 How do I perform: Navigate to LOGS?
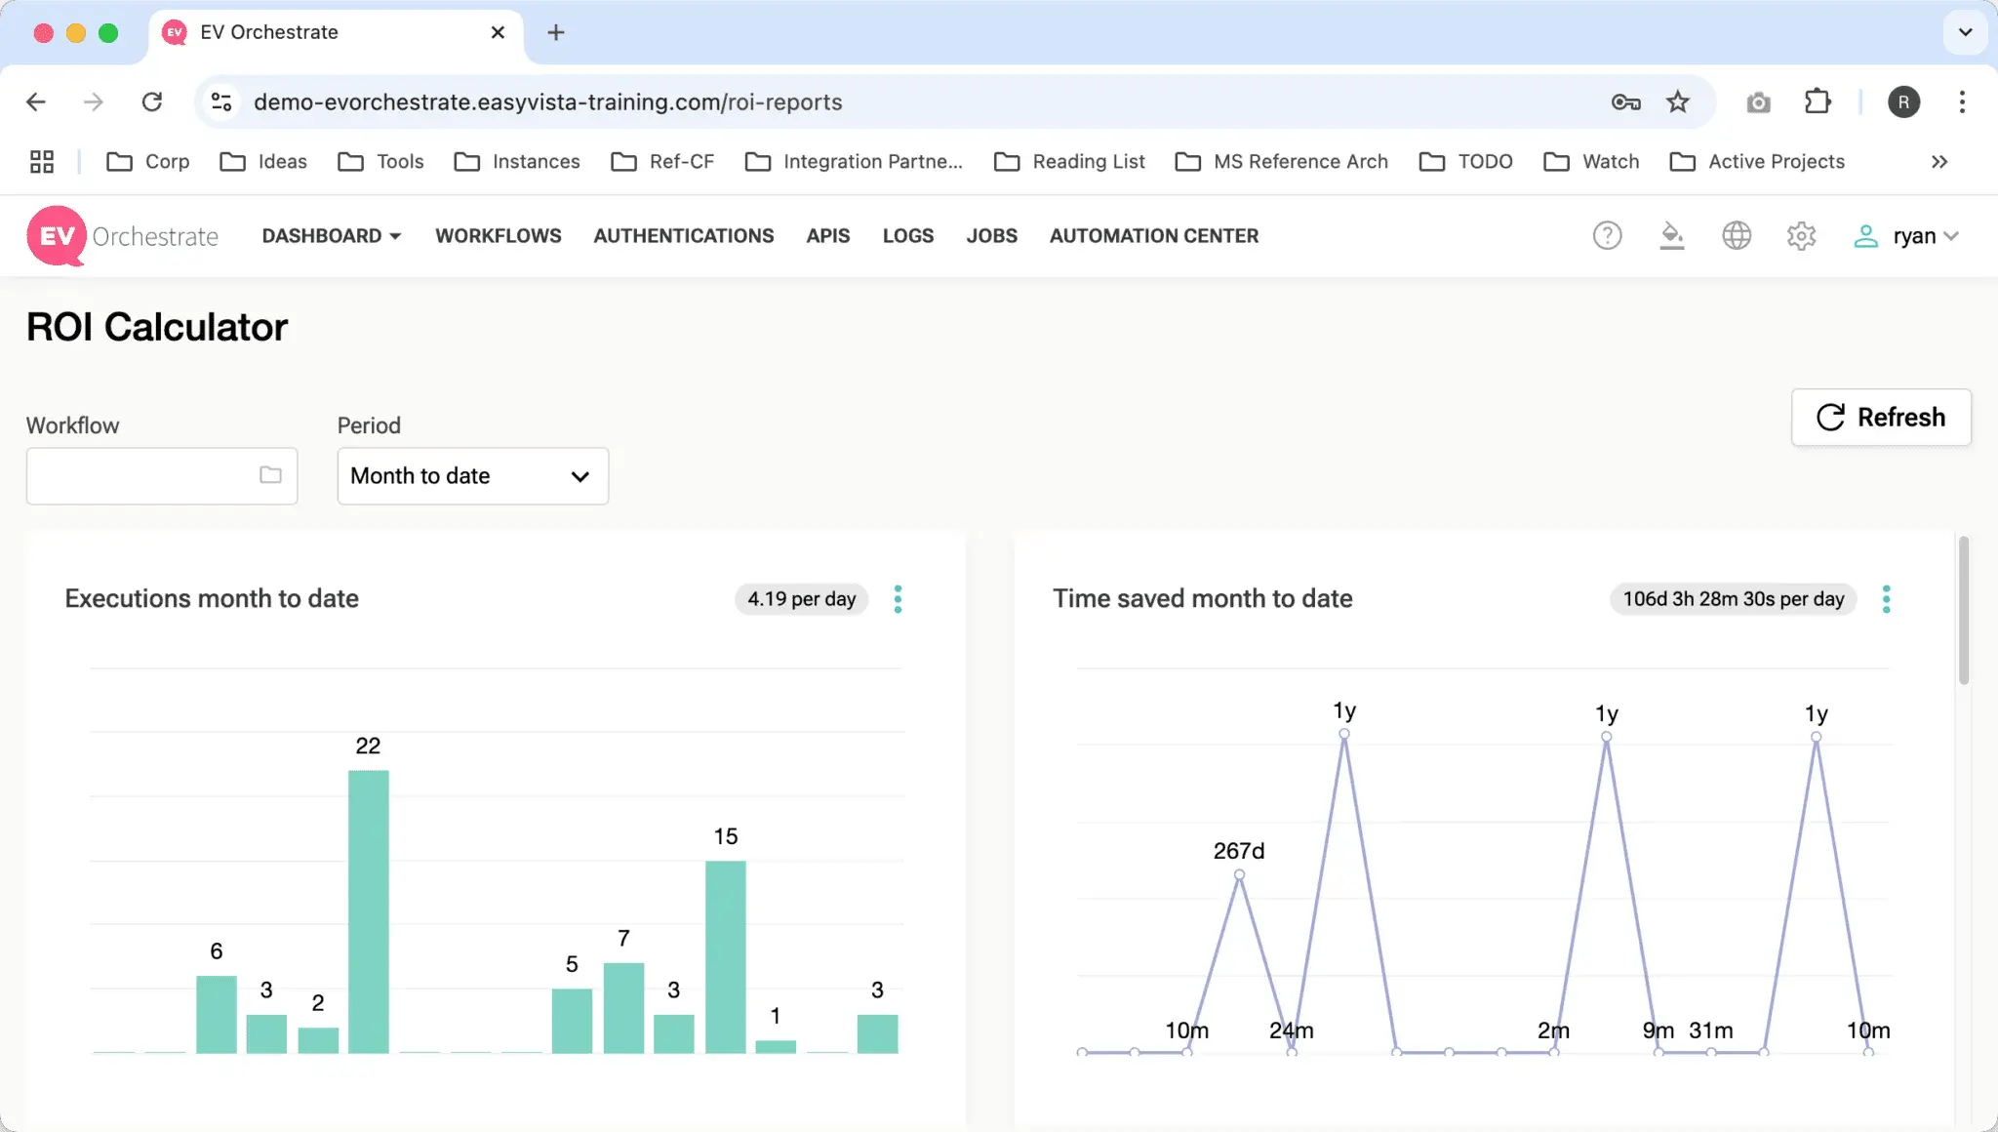point(908,236)
